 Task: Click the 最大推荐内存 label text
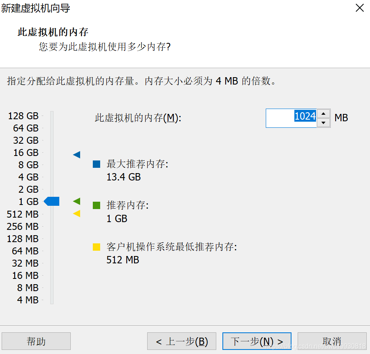pyautogui.click(x=137, y=164)
